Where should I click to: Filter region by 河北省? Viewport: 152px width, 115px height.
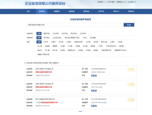61,42
